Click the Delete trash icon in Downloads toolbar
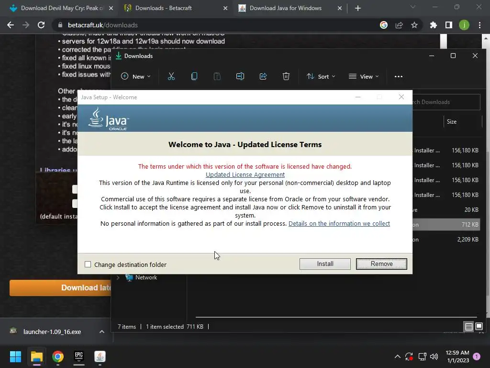 tap(286, 76)
